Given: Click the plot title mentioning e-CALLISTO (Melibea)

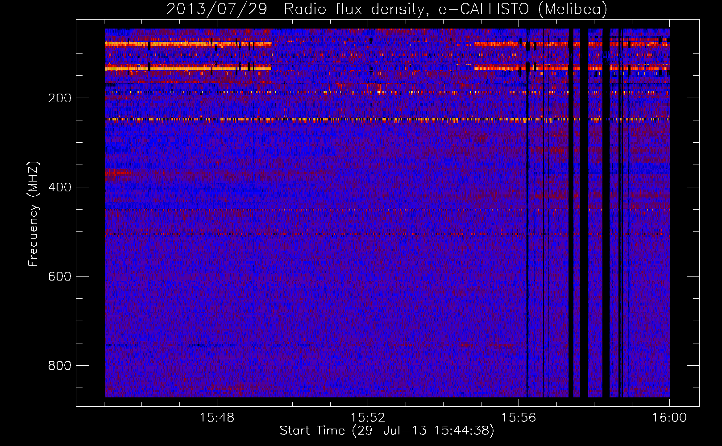Looking at the screenshot, I should point(387,9).
